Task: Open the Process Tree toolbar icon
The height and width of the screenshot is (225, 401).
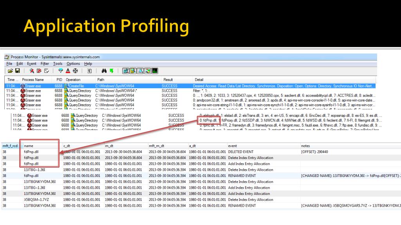Action: click(90, 71)
